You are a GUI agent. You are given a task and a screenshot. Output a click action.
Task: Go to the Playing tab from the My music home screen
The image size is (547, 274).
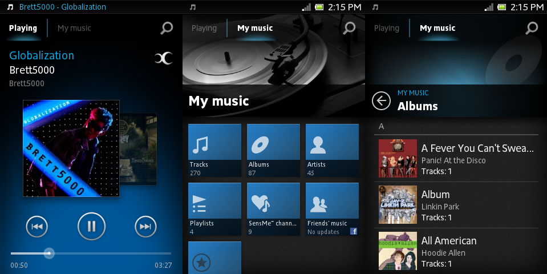coord(204,29)
